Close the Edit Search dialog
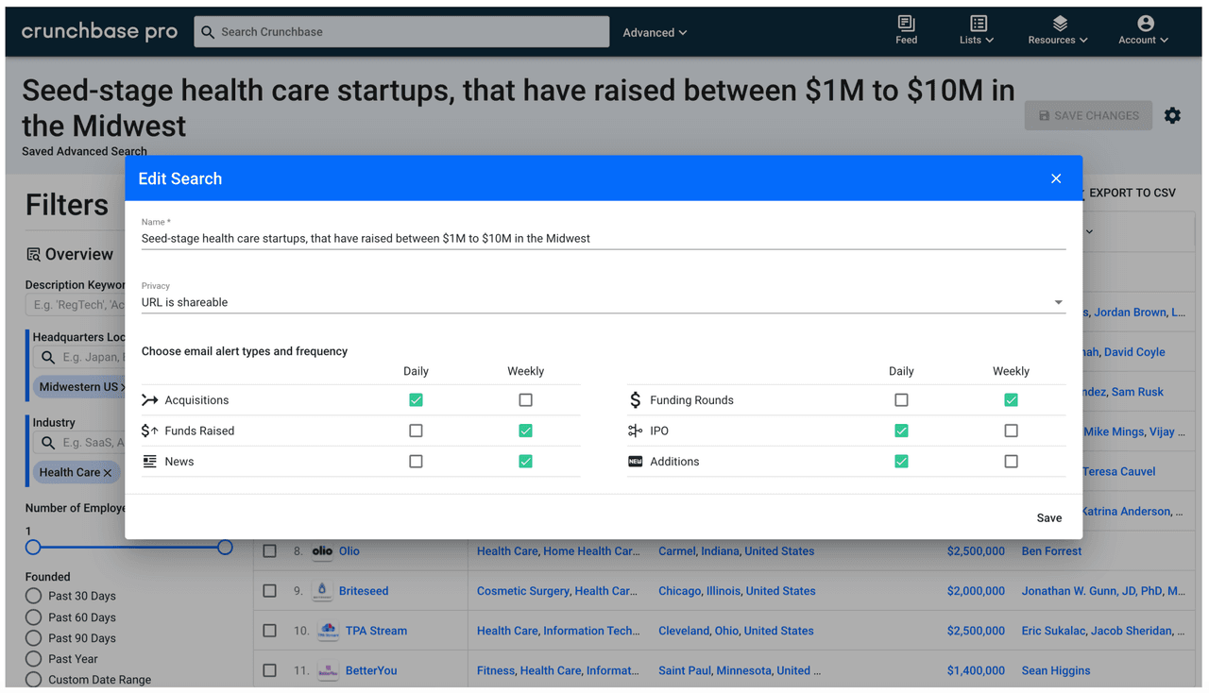Image resolution: width=1209 pixels, height=693 pixels. coord(1056,178)
